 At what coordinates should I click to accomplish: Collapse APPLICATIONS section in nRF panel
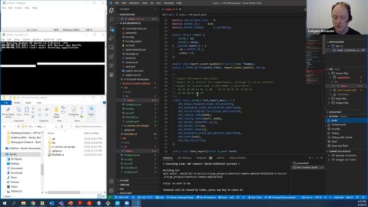click(336, 42)
